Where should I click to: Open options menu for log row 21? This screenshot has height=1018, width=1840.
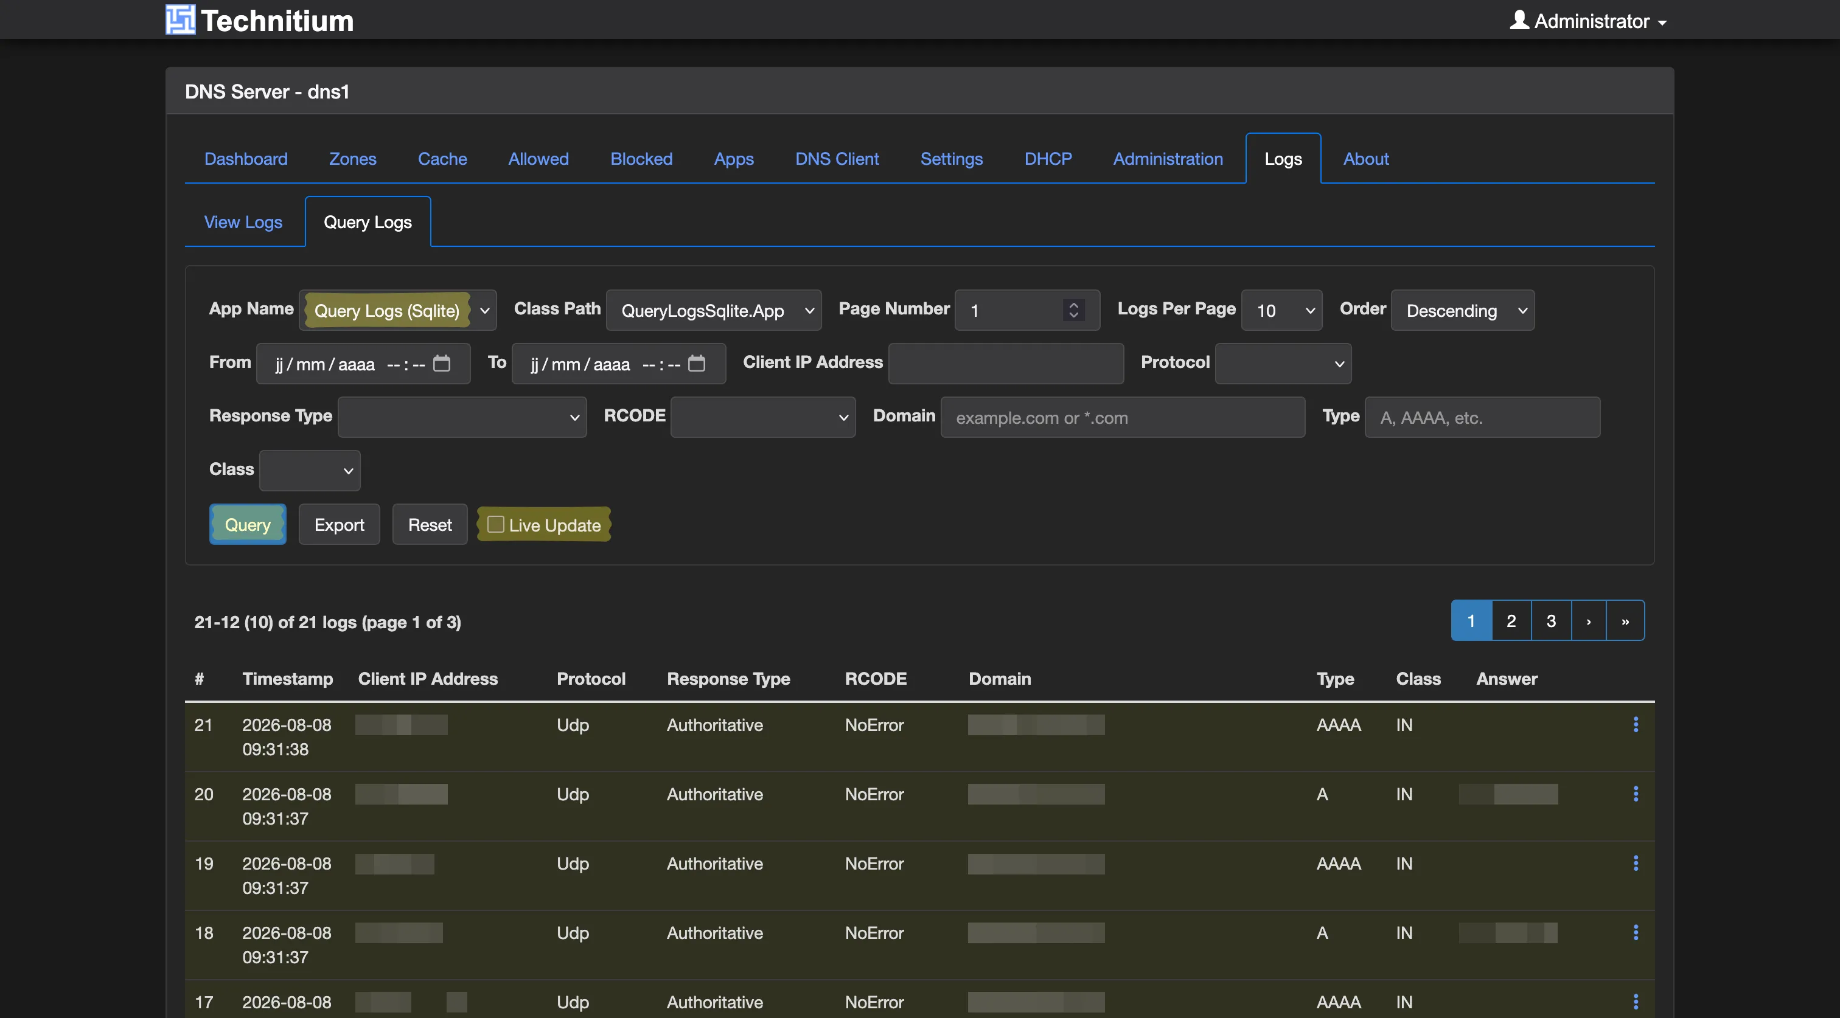coord(1636,725)
